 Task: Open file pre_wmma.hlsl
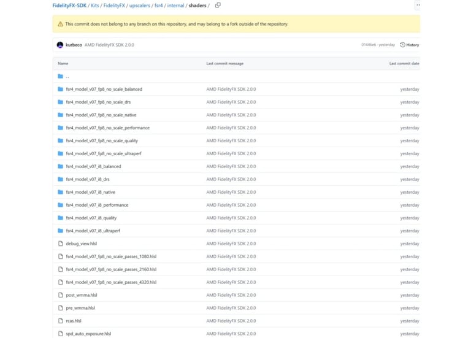coord(80,308)
